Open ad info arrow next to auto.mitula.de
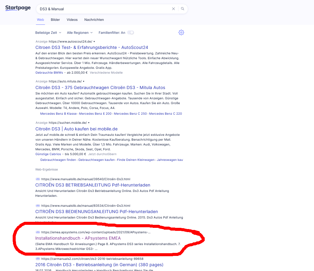Viewport: 314px width, 271px height. (x=84, y=81)
